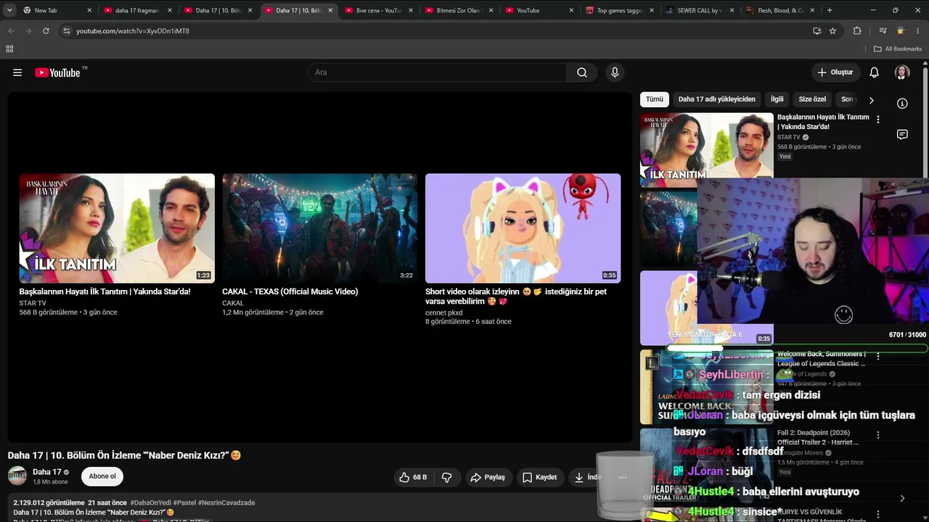This screenshot has height=522, width=929.
Task: Play the end-screen Başkalarının Hayatı İlk Tanıtım thumbnail
Action: [x=117, y=228]
